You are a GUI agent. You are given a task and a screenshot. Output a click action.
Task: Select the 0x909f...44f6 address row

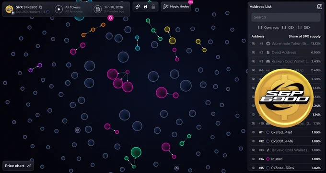[286, 141]
